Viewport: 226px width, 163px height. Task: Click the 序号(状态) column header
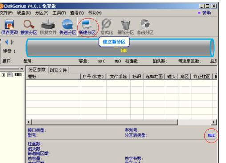(x=93, y=77)
